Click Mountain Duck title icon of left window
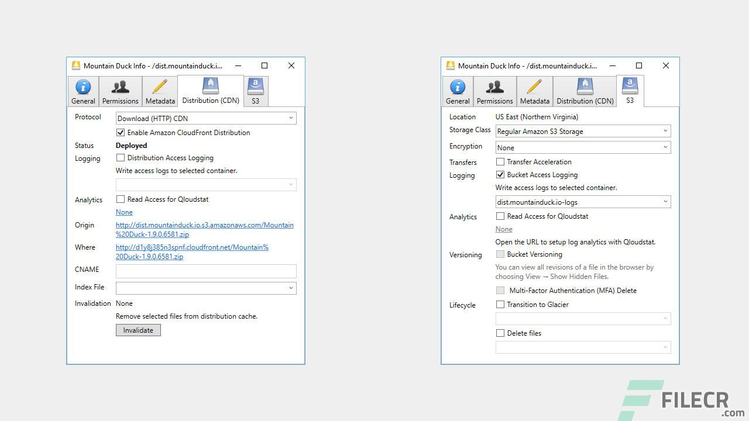The width and height of the screenshot is (749, 421). 75,65
